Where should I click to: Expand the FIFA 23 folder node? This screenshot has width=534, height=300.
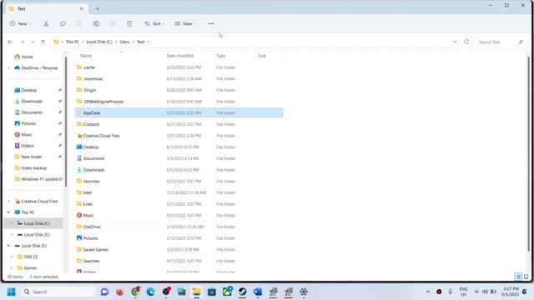(x=12, y=257)
